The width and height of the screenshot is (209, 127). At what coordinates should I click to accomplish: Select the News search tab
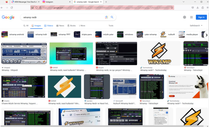coord(60,26)
